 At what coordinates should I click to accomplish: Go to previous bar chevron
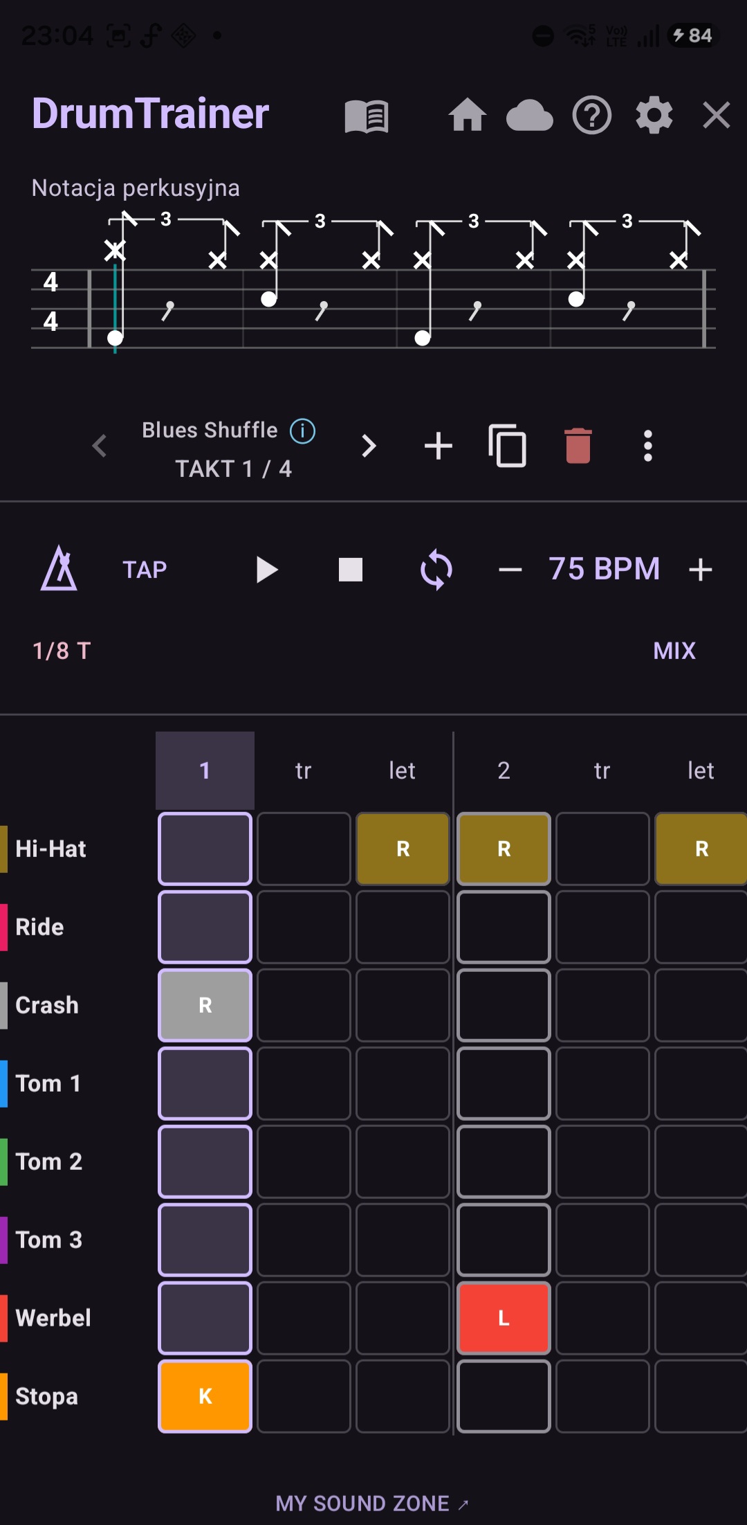pos(100,446)
